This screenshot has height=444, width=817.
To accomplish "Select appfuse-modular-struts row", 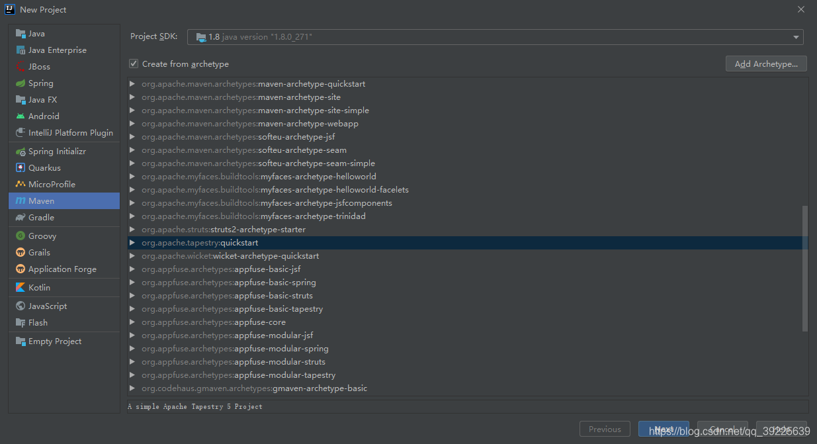I will [x=468, y=362].
